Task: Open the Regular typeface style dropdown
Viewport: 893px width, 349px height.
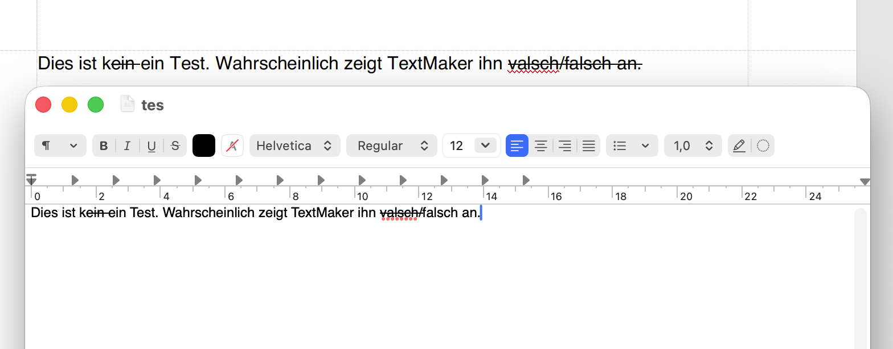Action: pos(392,146)
